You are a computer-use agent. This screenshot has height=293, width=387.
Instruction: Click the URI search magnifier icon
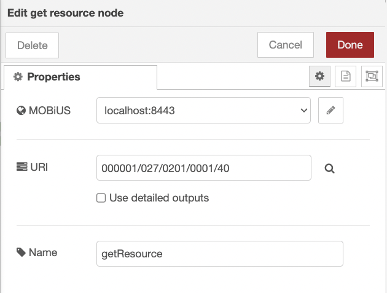pyautogui.click(x=329, y=168)
